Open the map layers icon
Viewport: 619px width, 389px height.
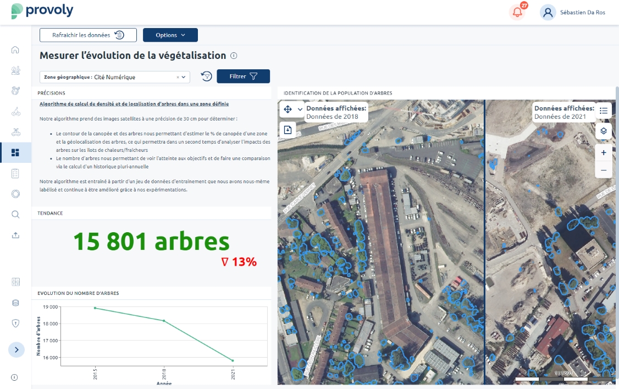[x=604, y=131]
